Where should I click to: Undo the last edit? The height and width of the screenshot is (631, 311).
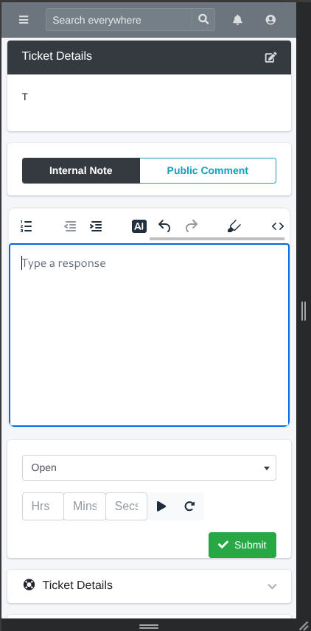point(164,226)
